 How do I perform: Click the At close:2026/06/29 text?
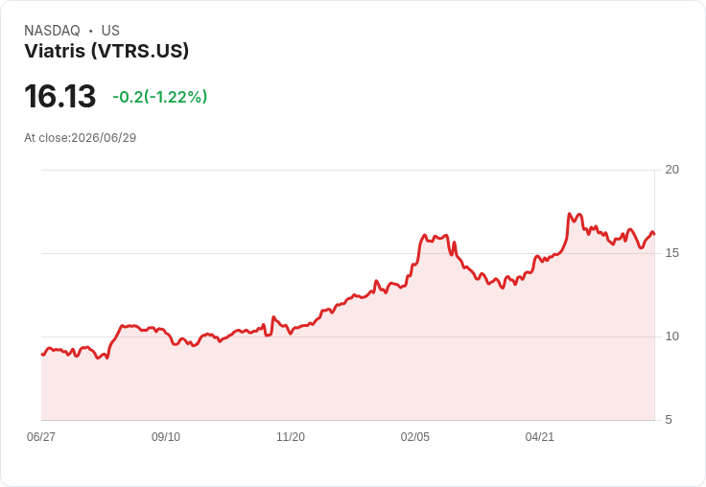click(81, 138)
